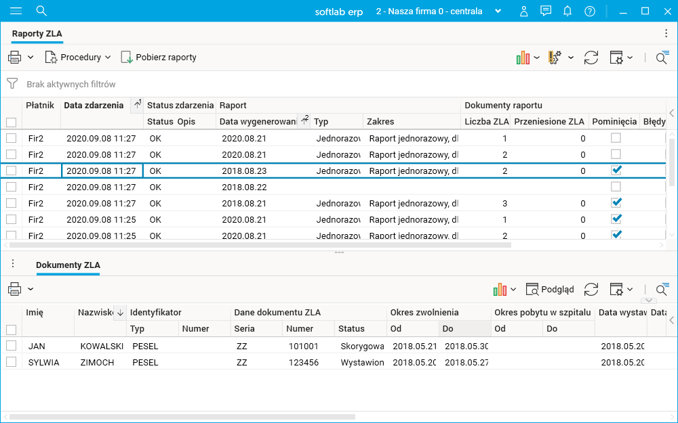The height and width of the screenshot is (423, 678).
Task: Open upper print options dropdown arrow
Action: coord(31,58)
